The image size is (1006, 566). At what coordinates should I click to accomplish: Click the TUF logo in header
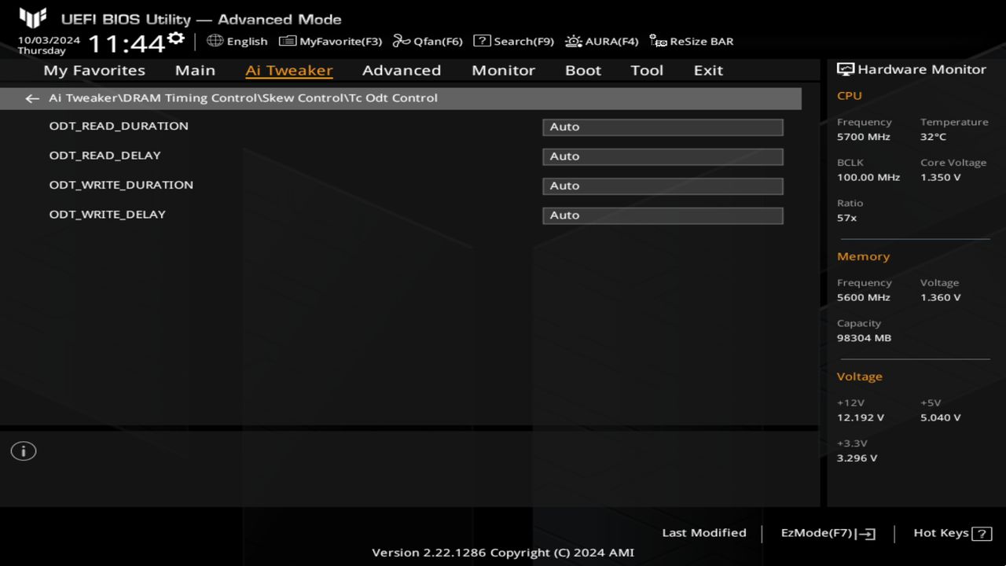pyautogui.click(x=33, y=18)
